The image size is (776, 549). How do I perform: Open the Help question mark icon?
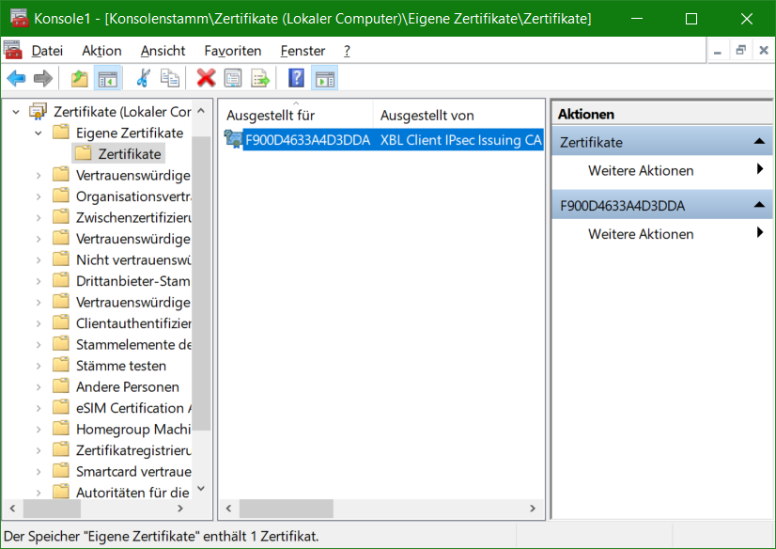coord(296,78)
